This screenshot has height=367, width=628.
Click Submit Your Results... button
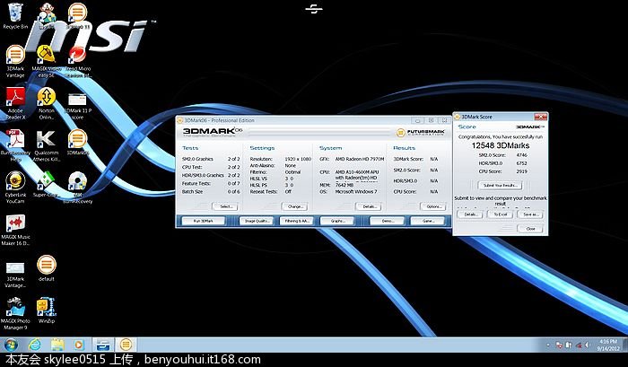501,185
